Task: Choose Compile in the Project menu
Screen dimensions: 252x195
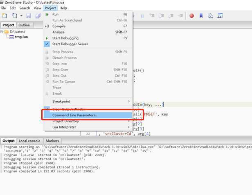Action: click(88, 26)
